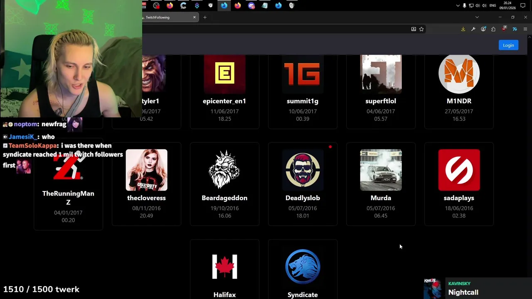Image resolution: width=532 pixels, height=299 pixels.
Task: Open the Murda car avatar
Action: (381, 170)
